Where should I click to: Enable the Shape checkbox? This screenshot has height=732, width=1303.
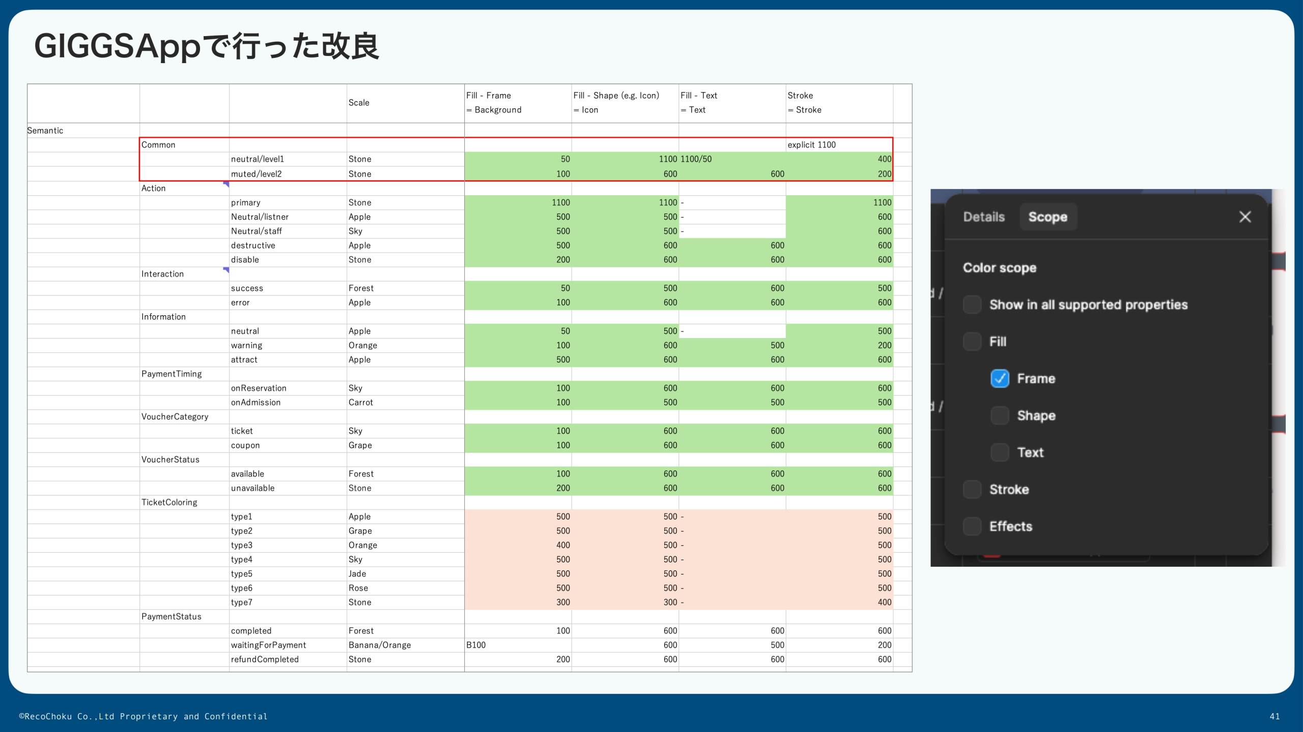(999, 415)
